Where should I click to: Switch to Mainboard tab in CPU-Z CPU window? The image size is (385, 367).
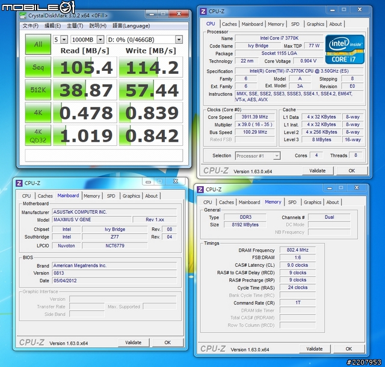tap(252, 24)
